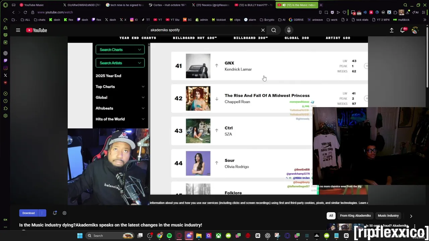Click the SZA Ctrl album cover
429x241 pixels.
coord(198,131)
